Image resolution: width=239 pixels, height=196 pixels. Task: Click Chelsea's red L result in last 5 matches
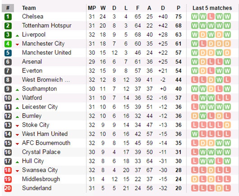pos(211,17)
